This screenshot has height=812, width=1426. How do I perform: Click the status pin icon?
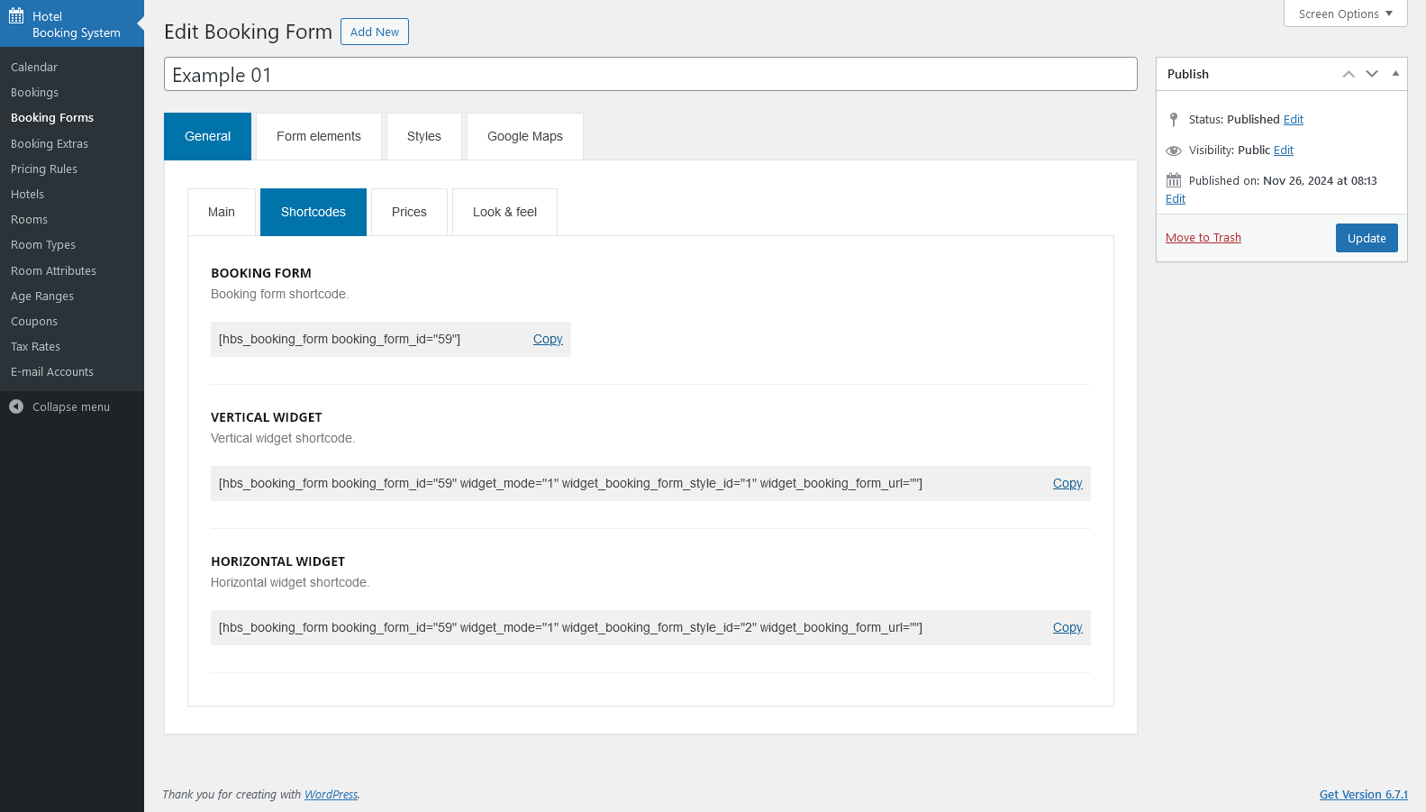coord(1173,119)
